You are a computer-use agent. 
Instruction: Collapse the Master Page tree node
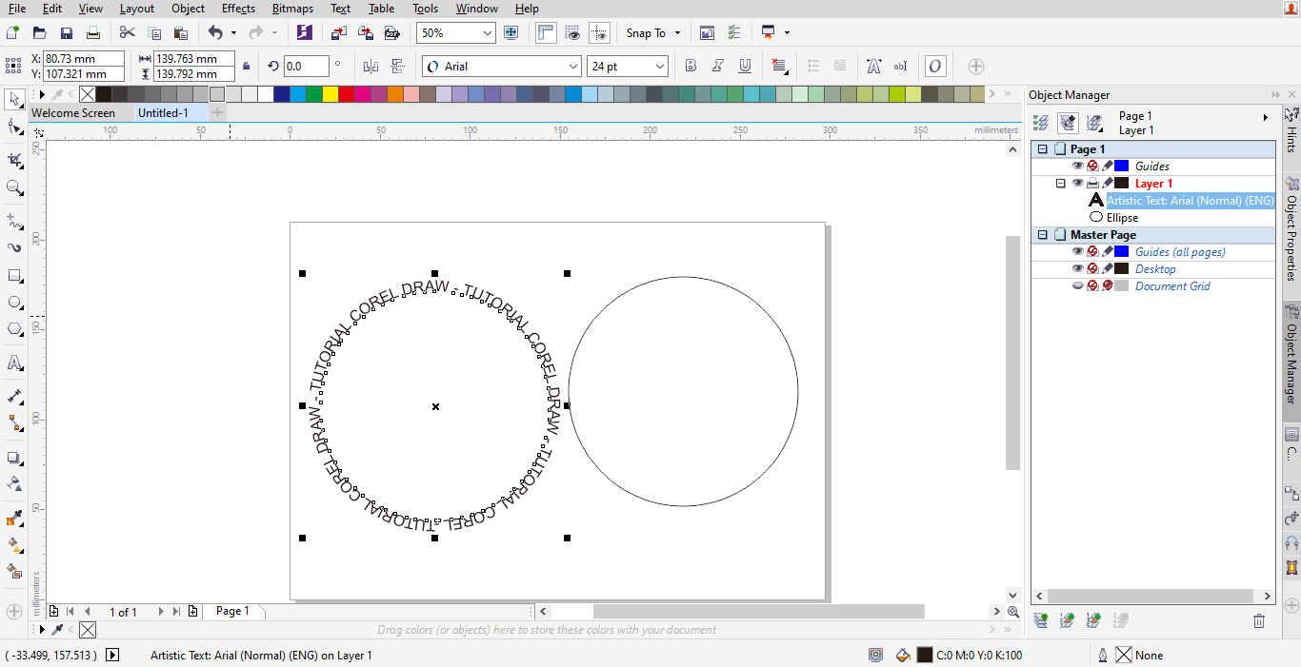pyautogui.click(x=1043, y=235)
